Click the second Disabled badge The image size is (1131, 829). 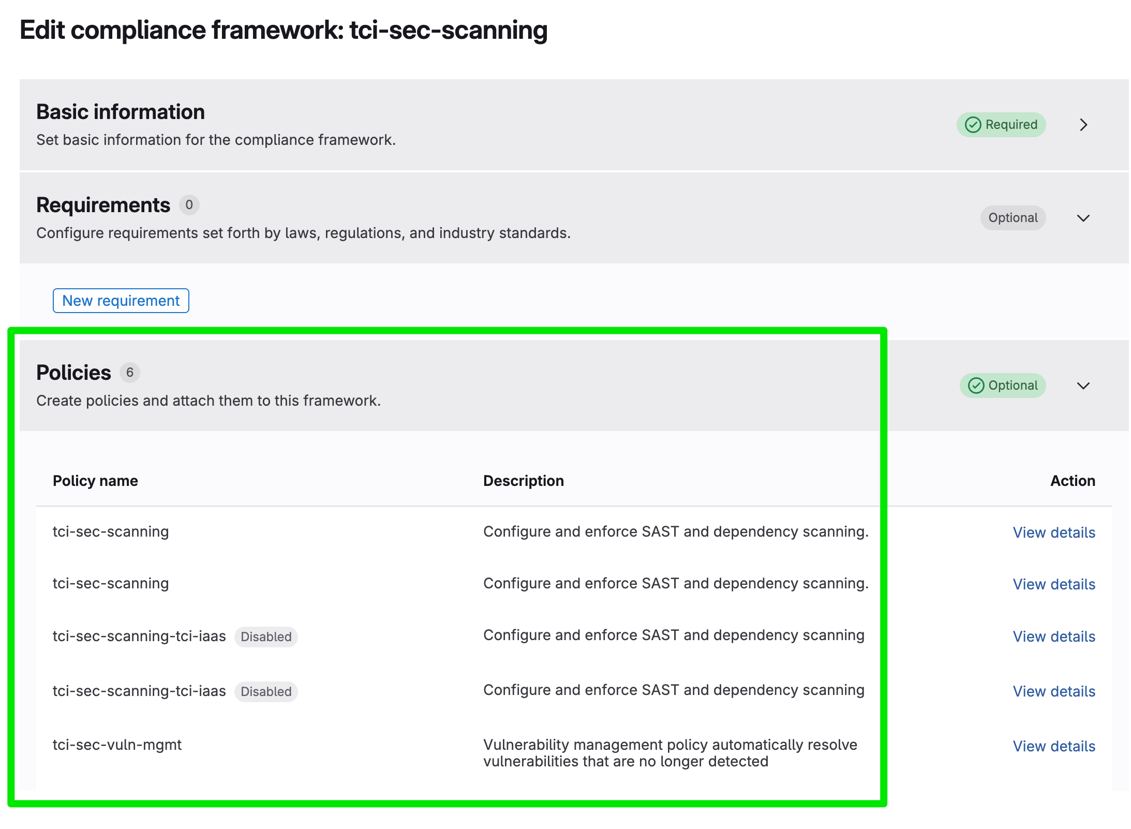click(x=266, y=691)
